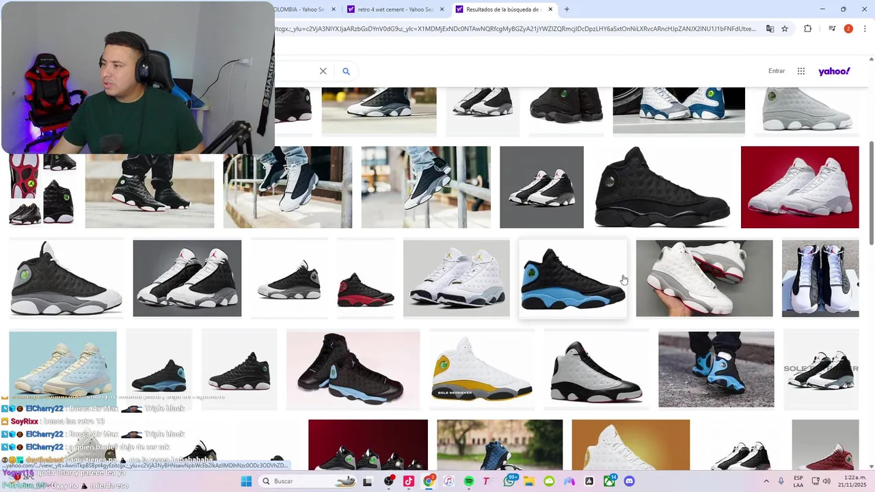Viewport: 875px width, 492px height.
Task: Click the Yahoo logo
Action: (834, 71)
